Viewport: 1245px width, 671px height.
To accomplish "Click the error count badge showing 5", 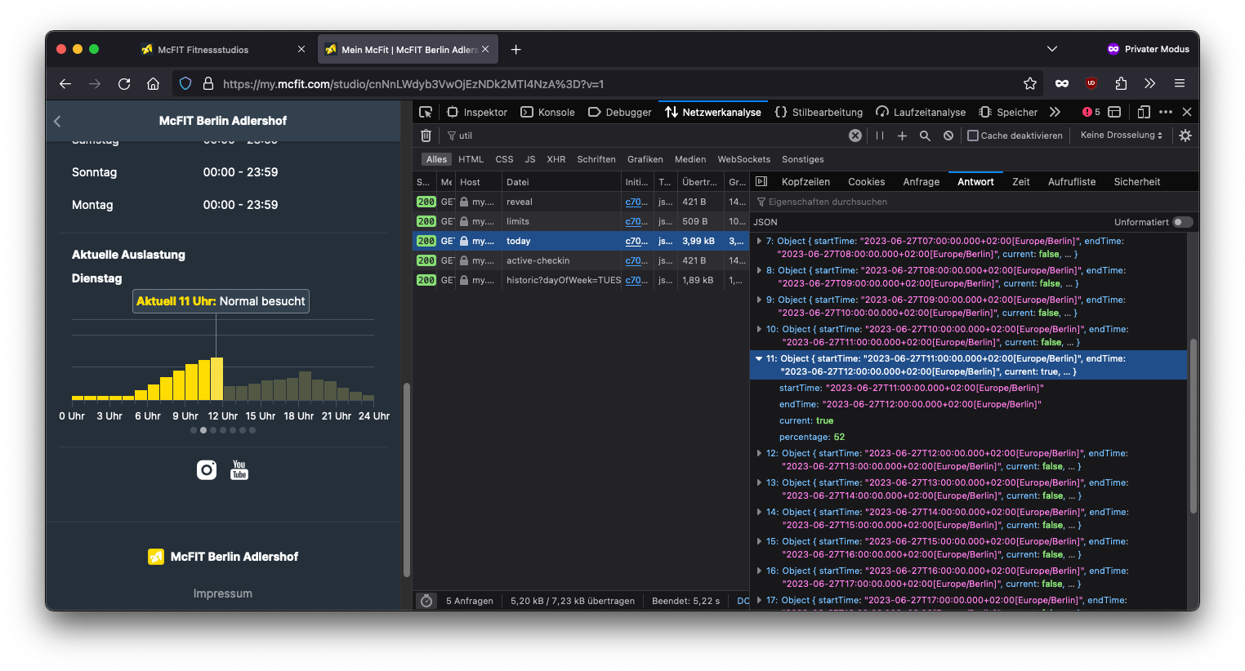I will (x=1091, y=112).
